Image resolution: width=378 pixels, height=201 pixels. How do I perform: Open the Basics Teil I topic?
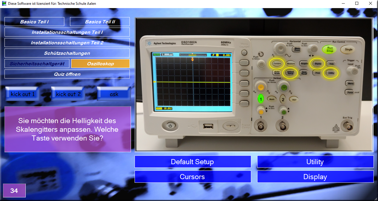click(x=34, y=22)
